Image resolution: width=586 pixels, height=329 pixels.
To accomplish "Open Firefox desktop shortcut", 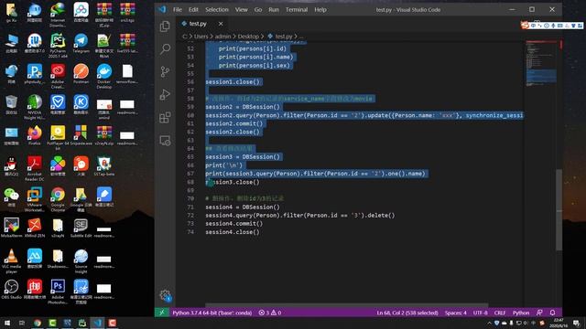I will (x=35, y=135).
